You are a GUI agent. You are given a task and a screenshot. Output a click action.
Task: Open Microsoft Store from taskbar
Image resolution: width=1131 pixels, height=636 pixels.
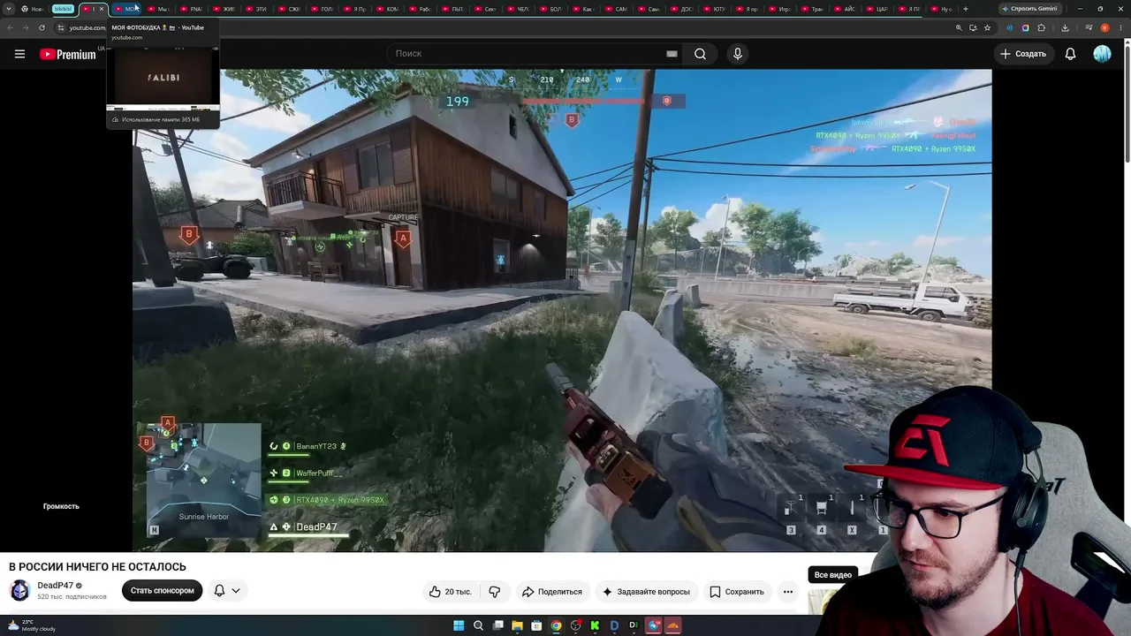pos(536,625)
